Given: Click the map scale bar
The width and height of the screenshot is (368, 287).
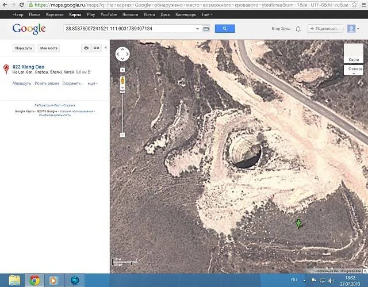Looking at the screenshot, I should (x=125, y=262).
